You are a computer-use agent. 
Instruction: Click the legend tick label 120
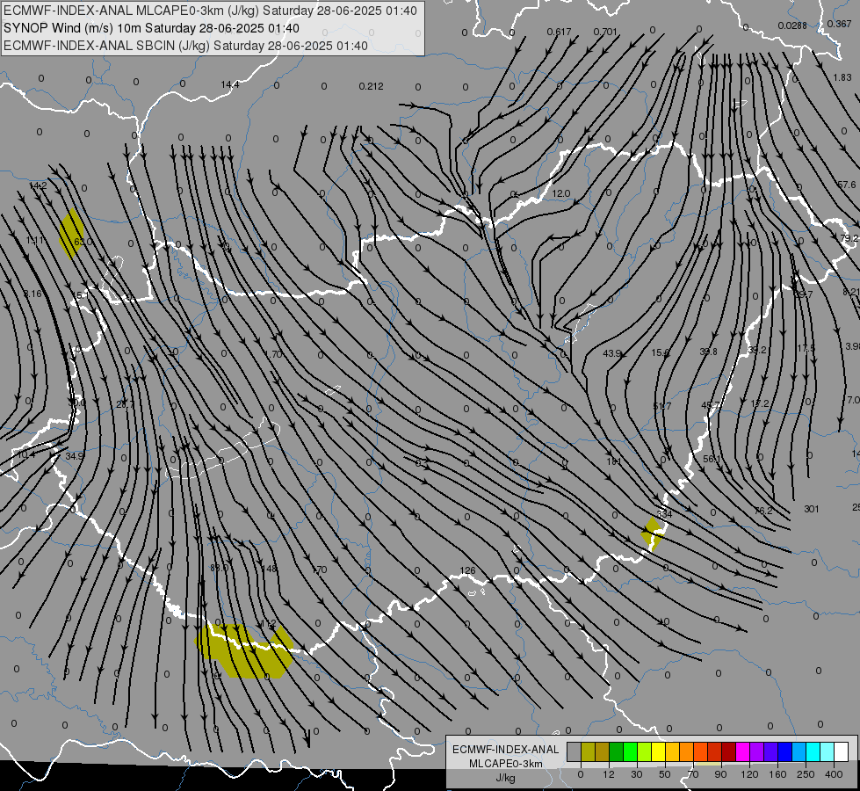point(750,774)
